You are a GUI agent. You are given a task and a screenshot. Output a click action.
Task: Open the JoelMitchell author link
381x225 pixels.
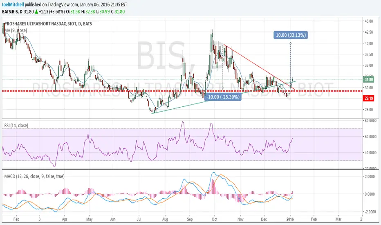point(13,4)
